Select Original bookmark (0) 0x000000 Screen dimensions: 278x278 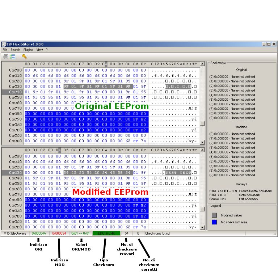tap(232, 77)
